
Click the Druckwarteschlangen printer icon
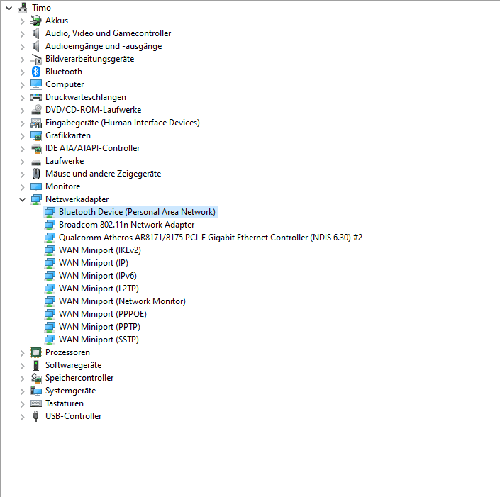click(x=36, y=97)
